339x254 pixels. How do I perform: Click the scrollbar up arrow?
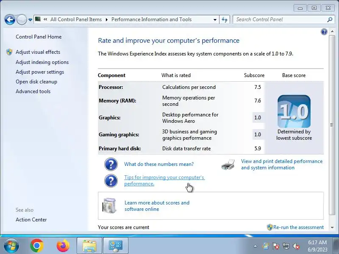pyautogui.click(x=332, y=32)
